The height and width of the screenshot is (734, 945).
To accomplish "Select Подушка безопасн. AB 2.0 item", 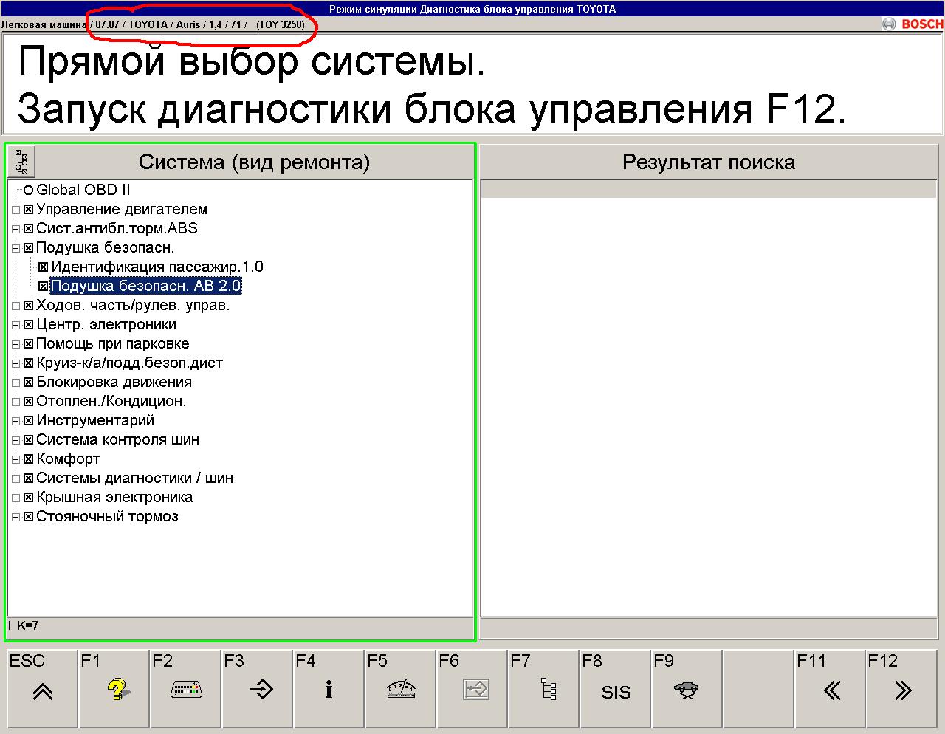I will point(145,287).
